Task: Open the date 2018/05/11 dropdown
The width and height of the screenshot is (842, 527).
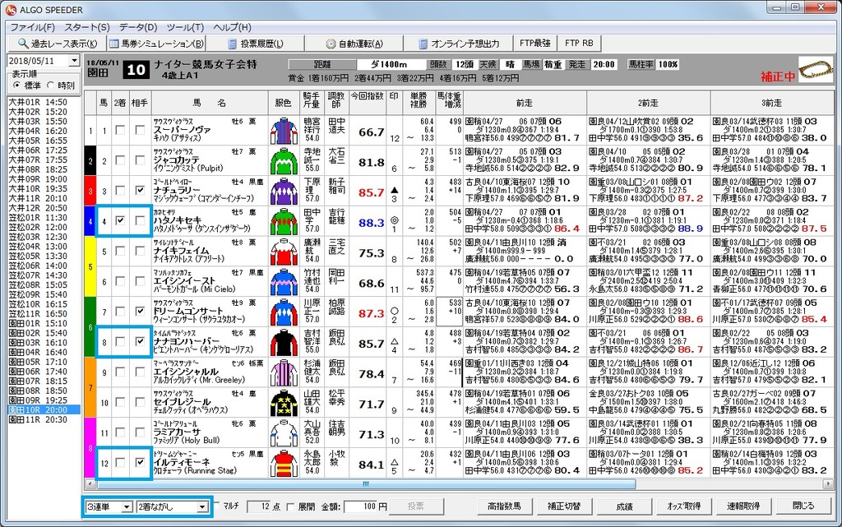Action: point(74,61)
